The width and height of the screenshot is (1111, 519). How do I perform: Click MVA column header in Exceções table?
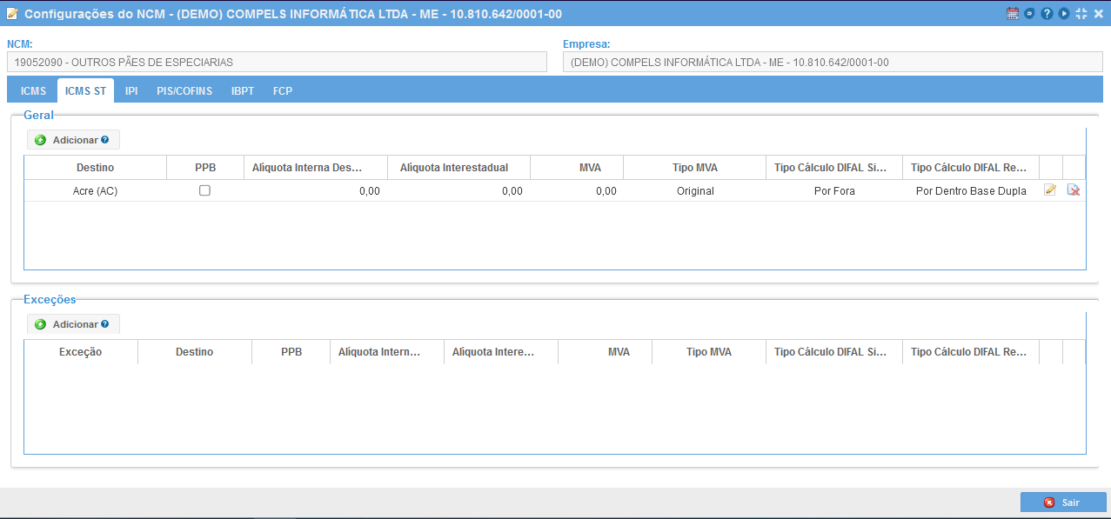[x=605, y=352]
